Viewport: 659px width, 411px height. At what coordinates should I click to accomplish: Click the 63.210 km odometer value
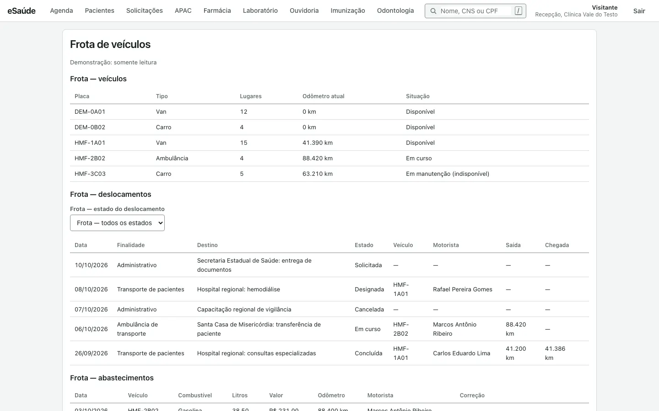pyautogui.click(x=318, y=174)
